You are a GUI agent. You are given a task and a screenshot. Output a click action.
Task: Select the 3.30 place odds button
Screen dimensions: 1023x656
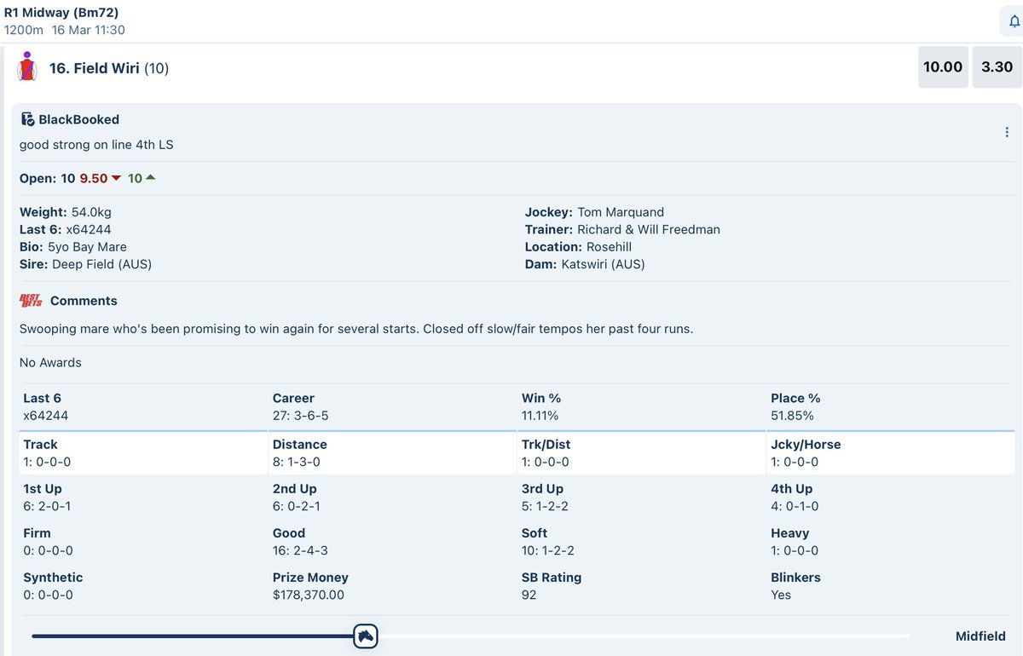click(997, 67)
